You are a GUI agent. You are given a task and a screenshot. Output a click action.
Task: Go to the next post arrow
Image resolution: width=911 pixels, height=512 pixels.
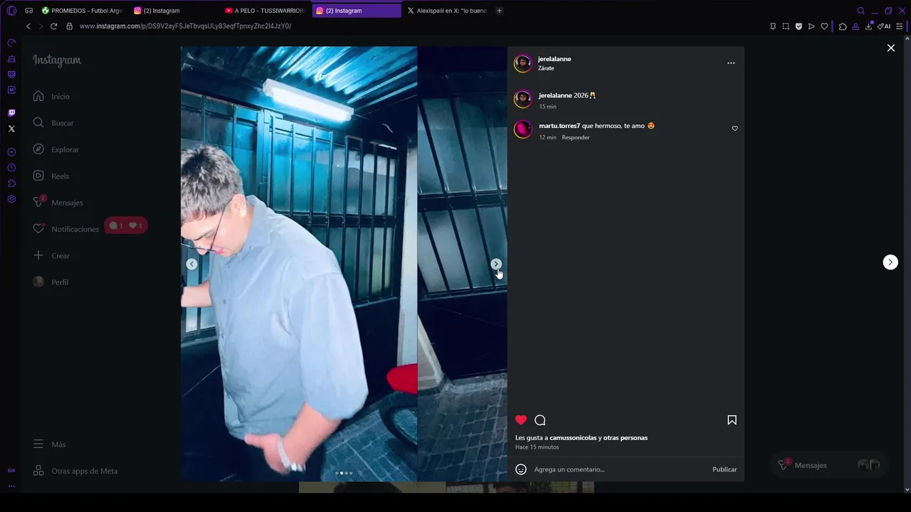[890, 262]
